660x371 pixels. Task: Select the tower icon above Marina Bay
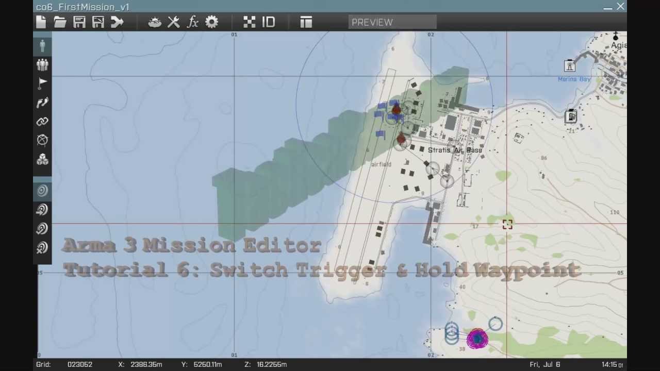point(570,65)
